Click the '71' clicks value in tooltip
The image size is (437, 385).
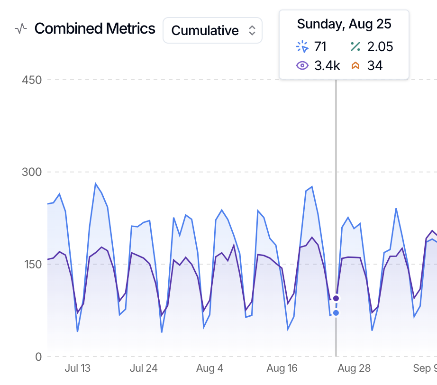point(320,46)
